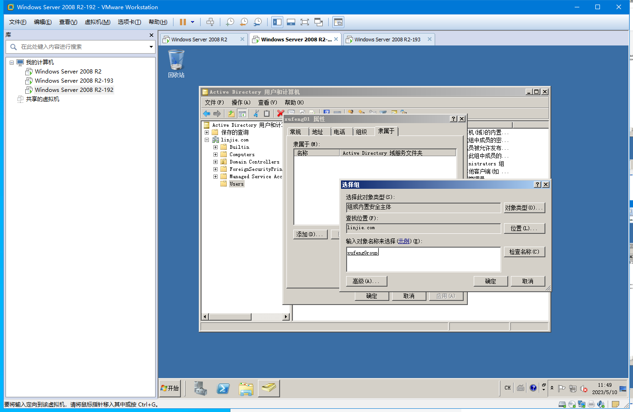Open the 示例 link in Select Group dialog
The width and height of the screenshot is (633, 412).
(x=404, y=241)
